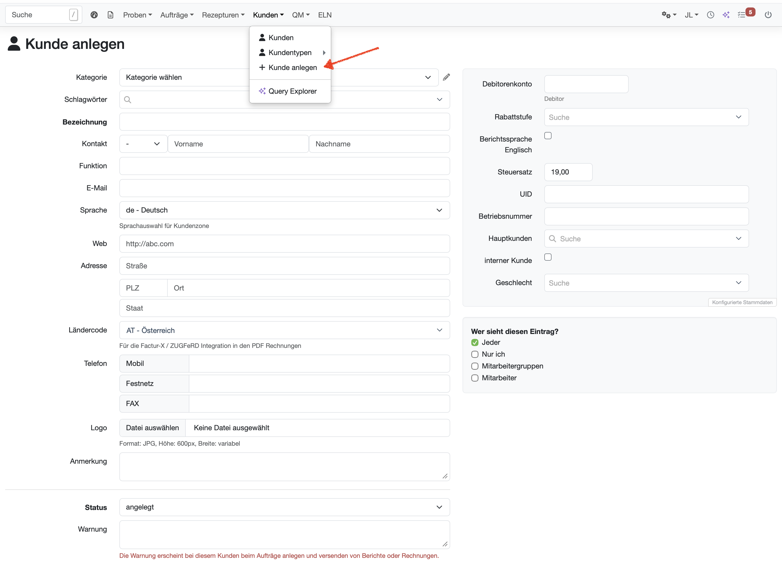Click the FAX number field

319,404
